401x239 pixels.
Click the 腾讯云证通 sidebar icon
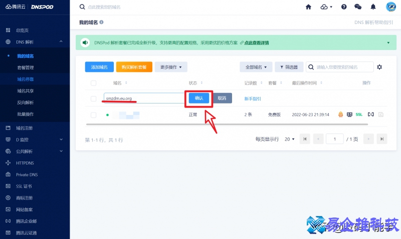point(8,232)
